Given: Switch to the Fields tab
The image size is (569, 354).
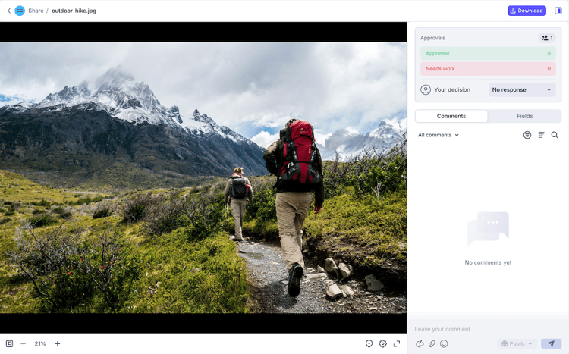Looking at the screenshot, I should (524, 116).
